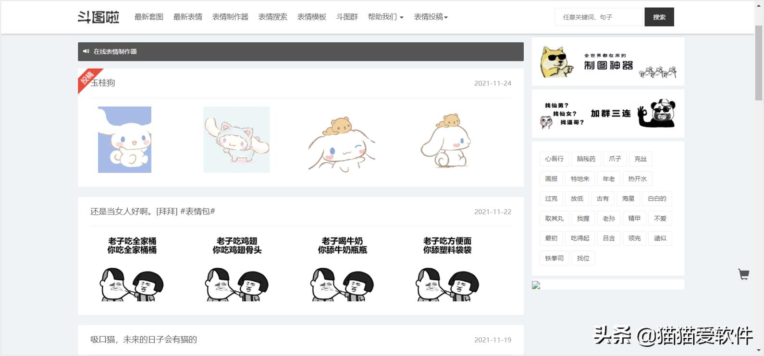Click the 遗似 tag
This screenshot has width=764, height=356.
pos(660,238)
